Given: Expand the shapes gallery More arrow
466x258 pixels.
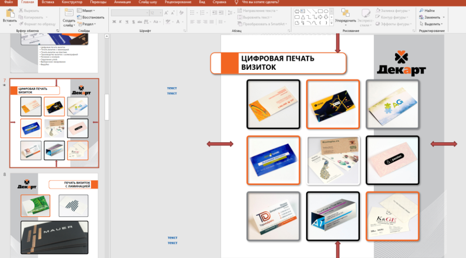Looking at the screenshot, I should [x=331, y=23].
